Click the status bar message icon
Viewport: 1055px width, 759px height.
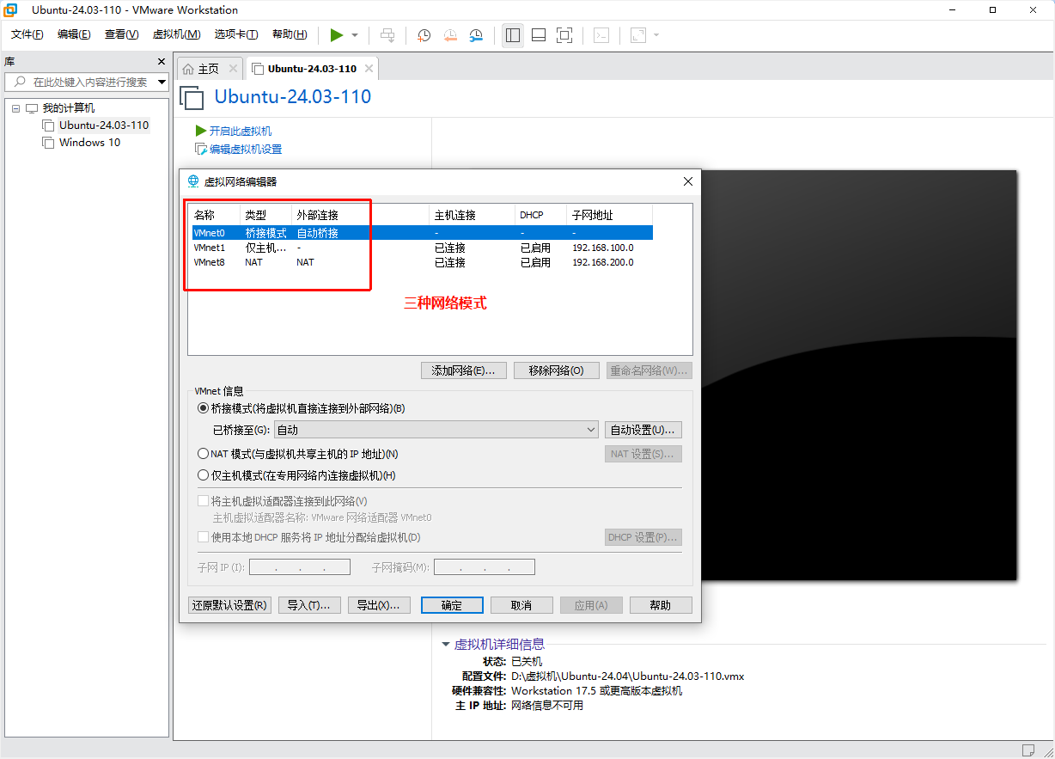click(x=1029, y=750)
